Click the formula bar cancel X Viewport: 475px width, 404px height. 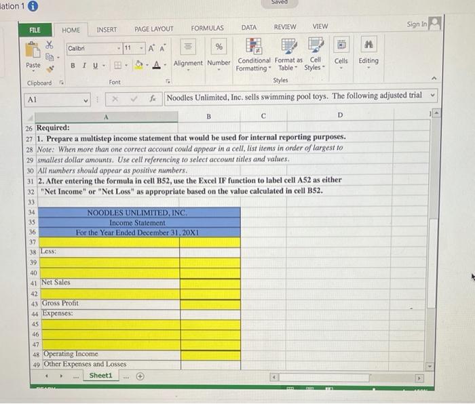(115, 99)
